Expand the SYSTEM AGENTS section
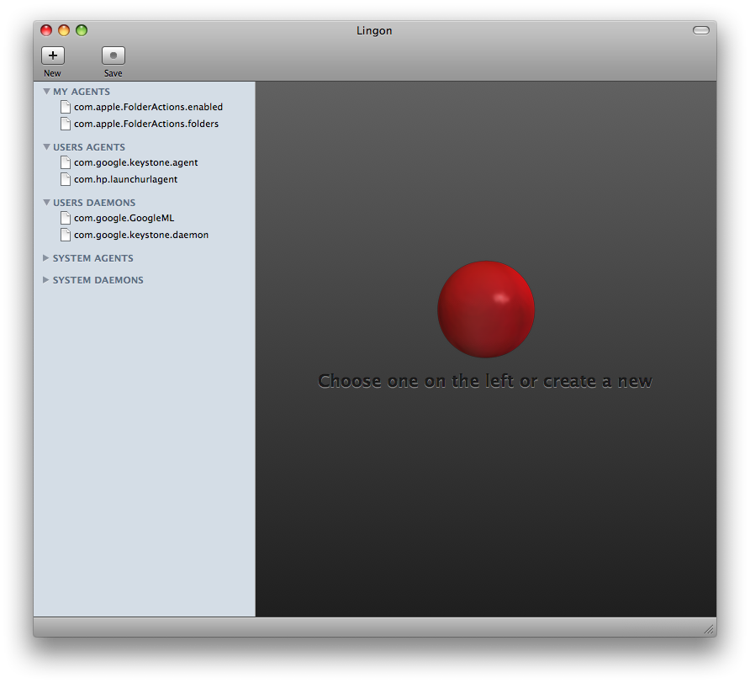This screenshot has height=683, width=750. pos(46,258)
